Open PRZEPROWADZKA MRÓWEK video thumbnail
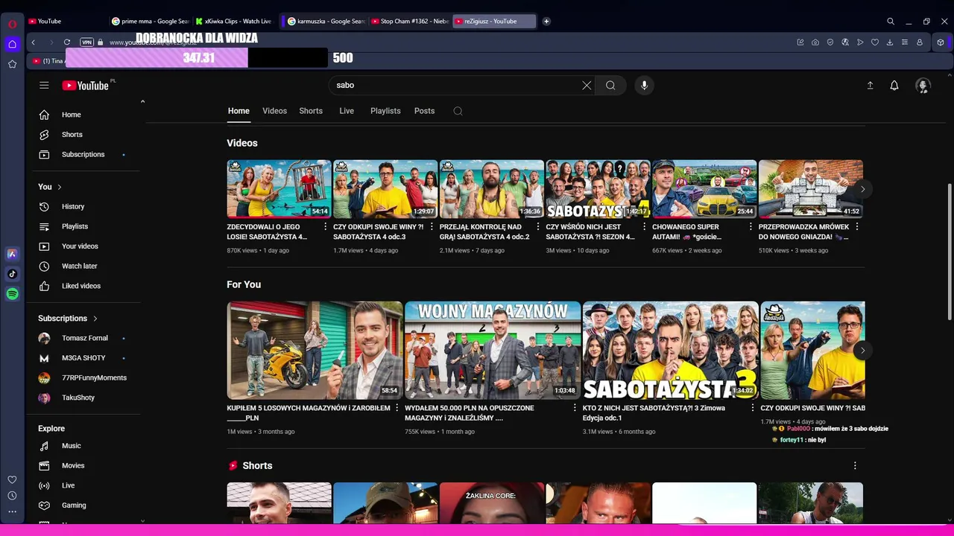Screen dimensions: 954x536 pos(811,189)
